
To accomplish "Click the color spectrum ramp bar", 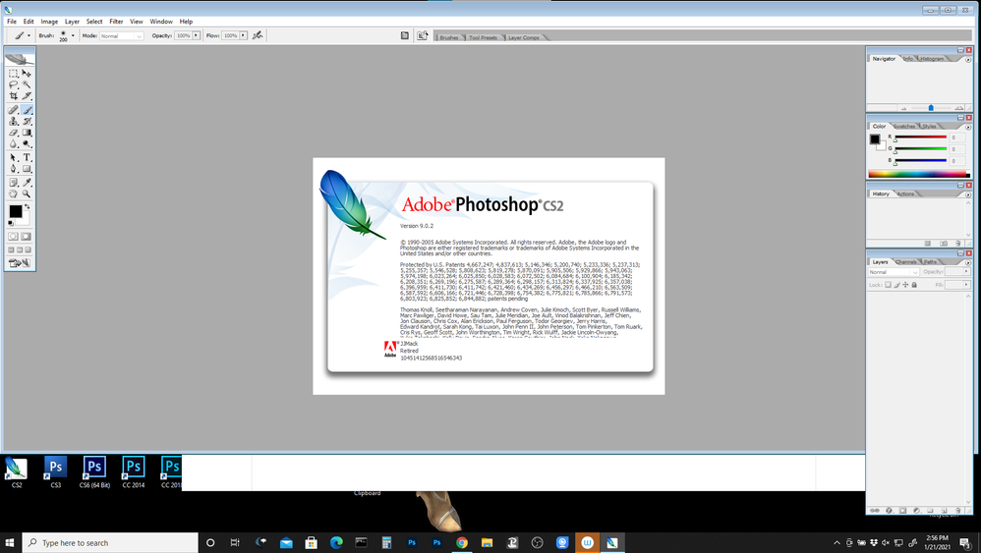I will (918, 174).
